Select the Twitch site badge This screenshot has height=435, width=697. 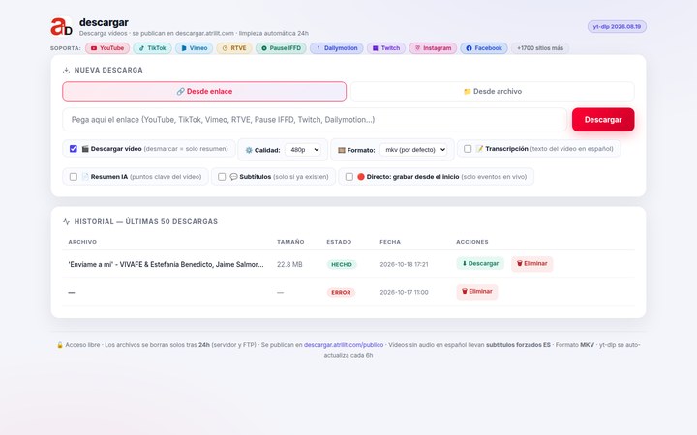386,48
